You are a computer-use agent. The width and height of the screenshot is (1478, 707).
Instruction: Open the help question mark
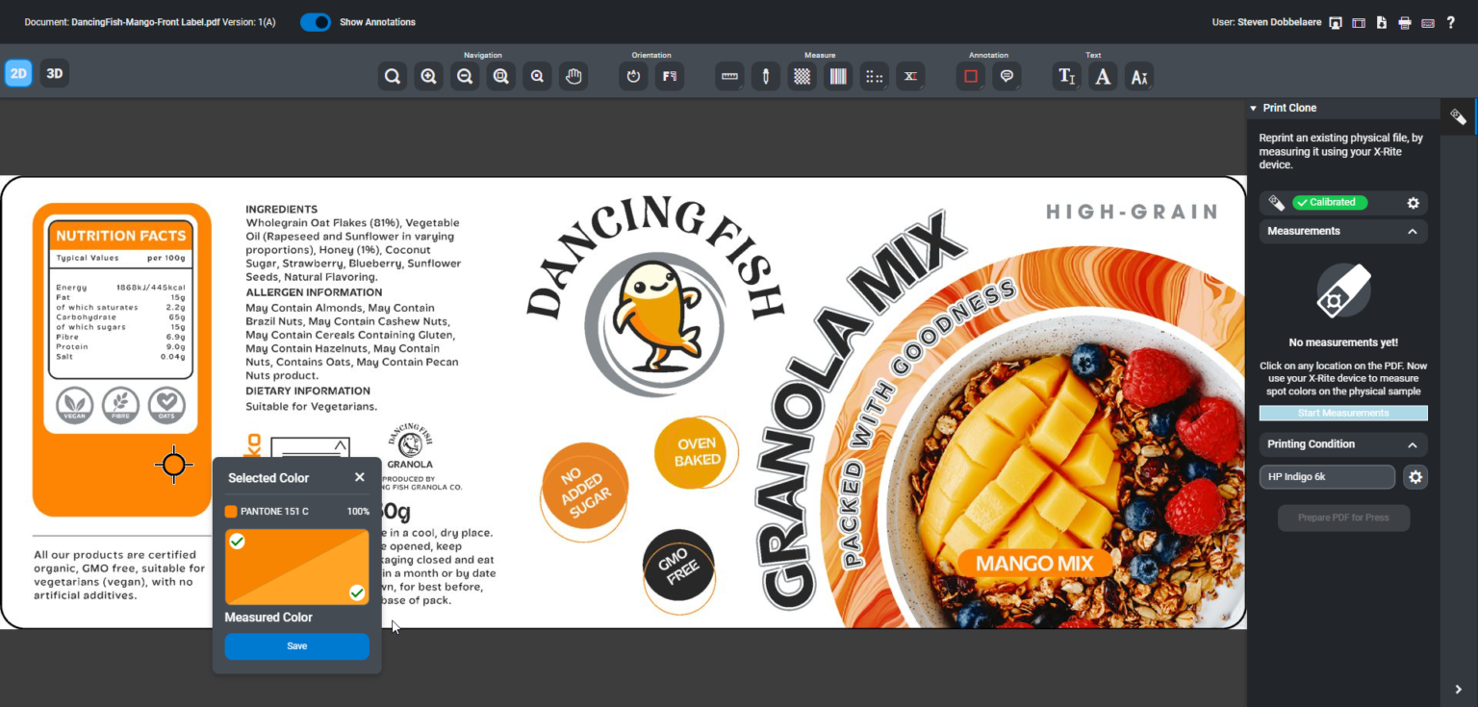tap(1451, 23)
